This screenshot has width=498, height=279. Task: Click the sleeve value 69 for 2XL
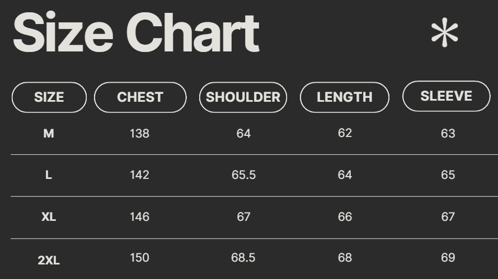click(448, 258)
